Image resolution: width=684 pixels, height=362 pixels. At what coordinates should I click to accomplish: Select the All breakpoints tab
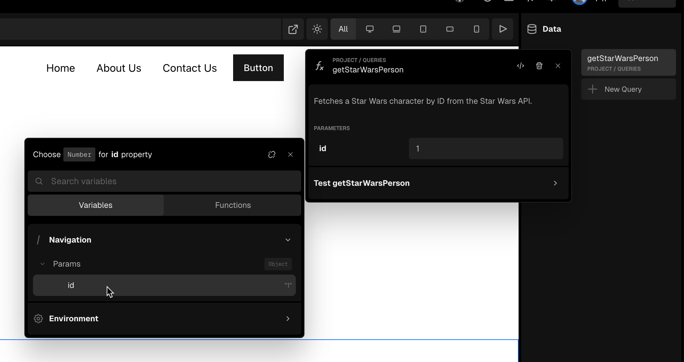point(343,29)
